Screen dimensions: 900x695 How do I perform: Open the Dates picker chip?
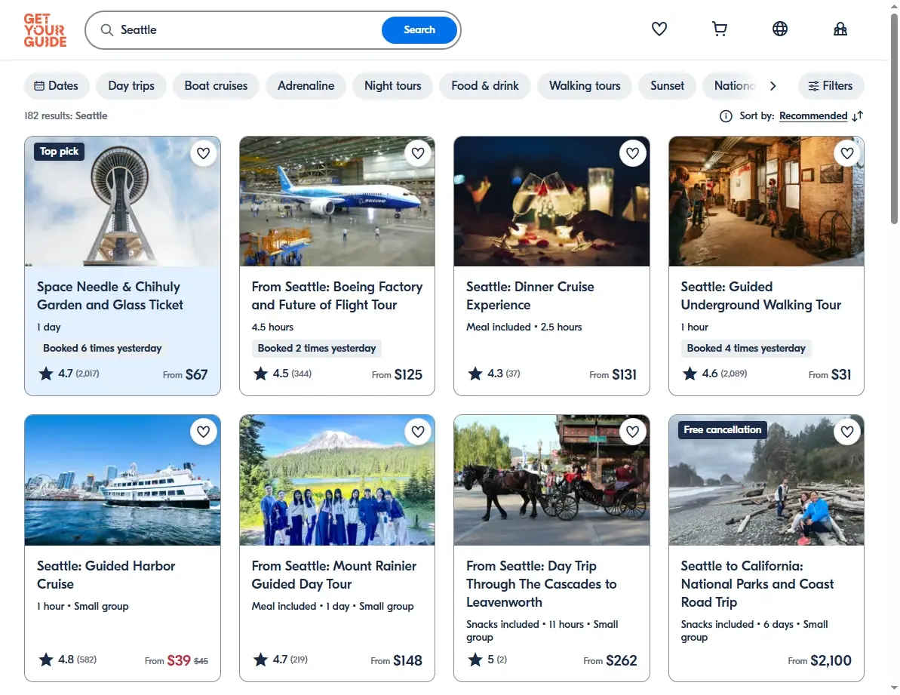[57, 86]
